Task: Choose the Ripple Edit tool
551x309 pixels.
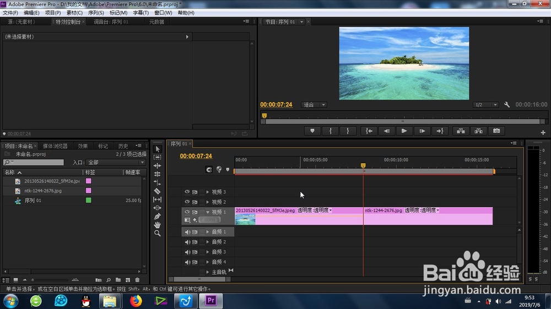Action: click(158, 165)
